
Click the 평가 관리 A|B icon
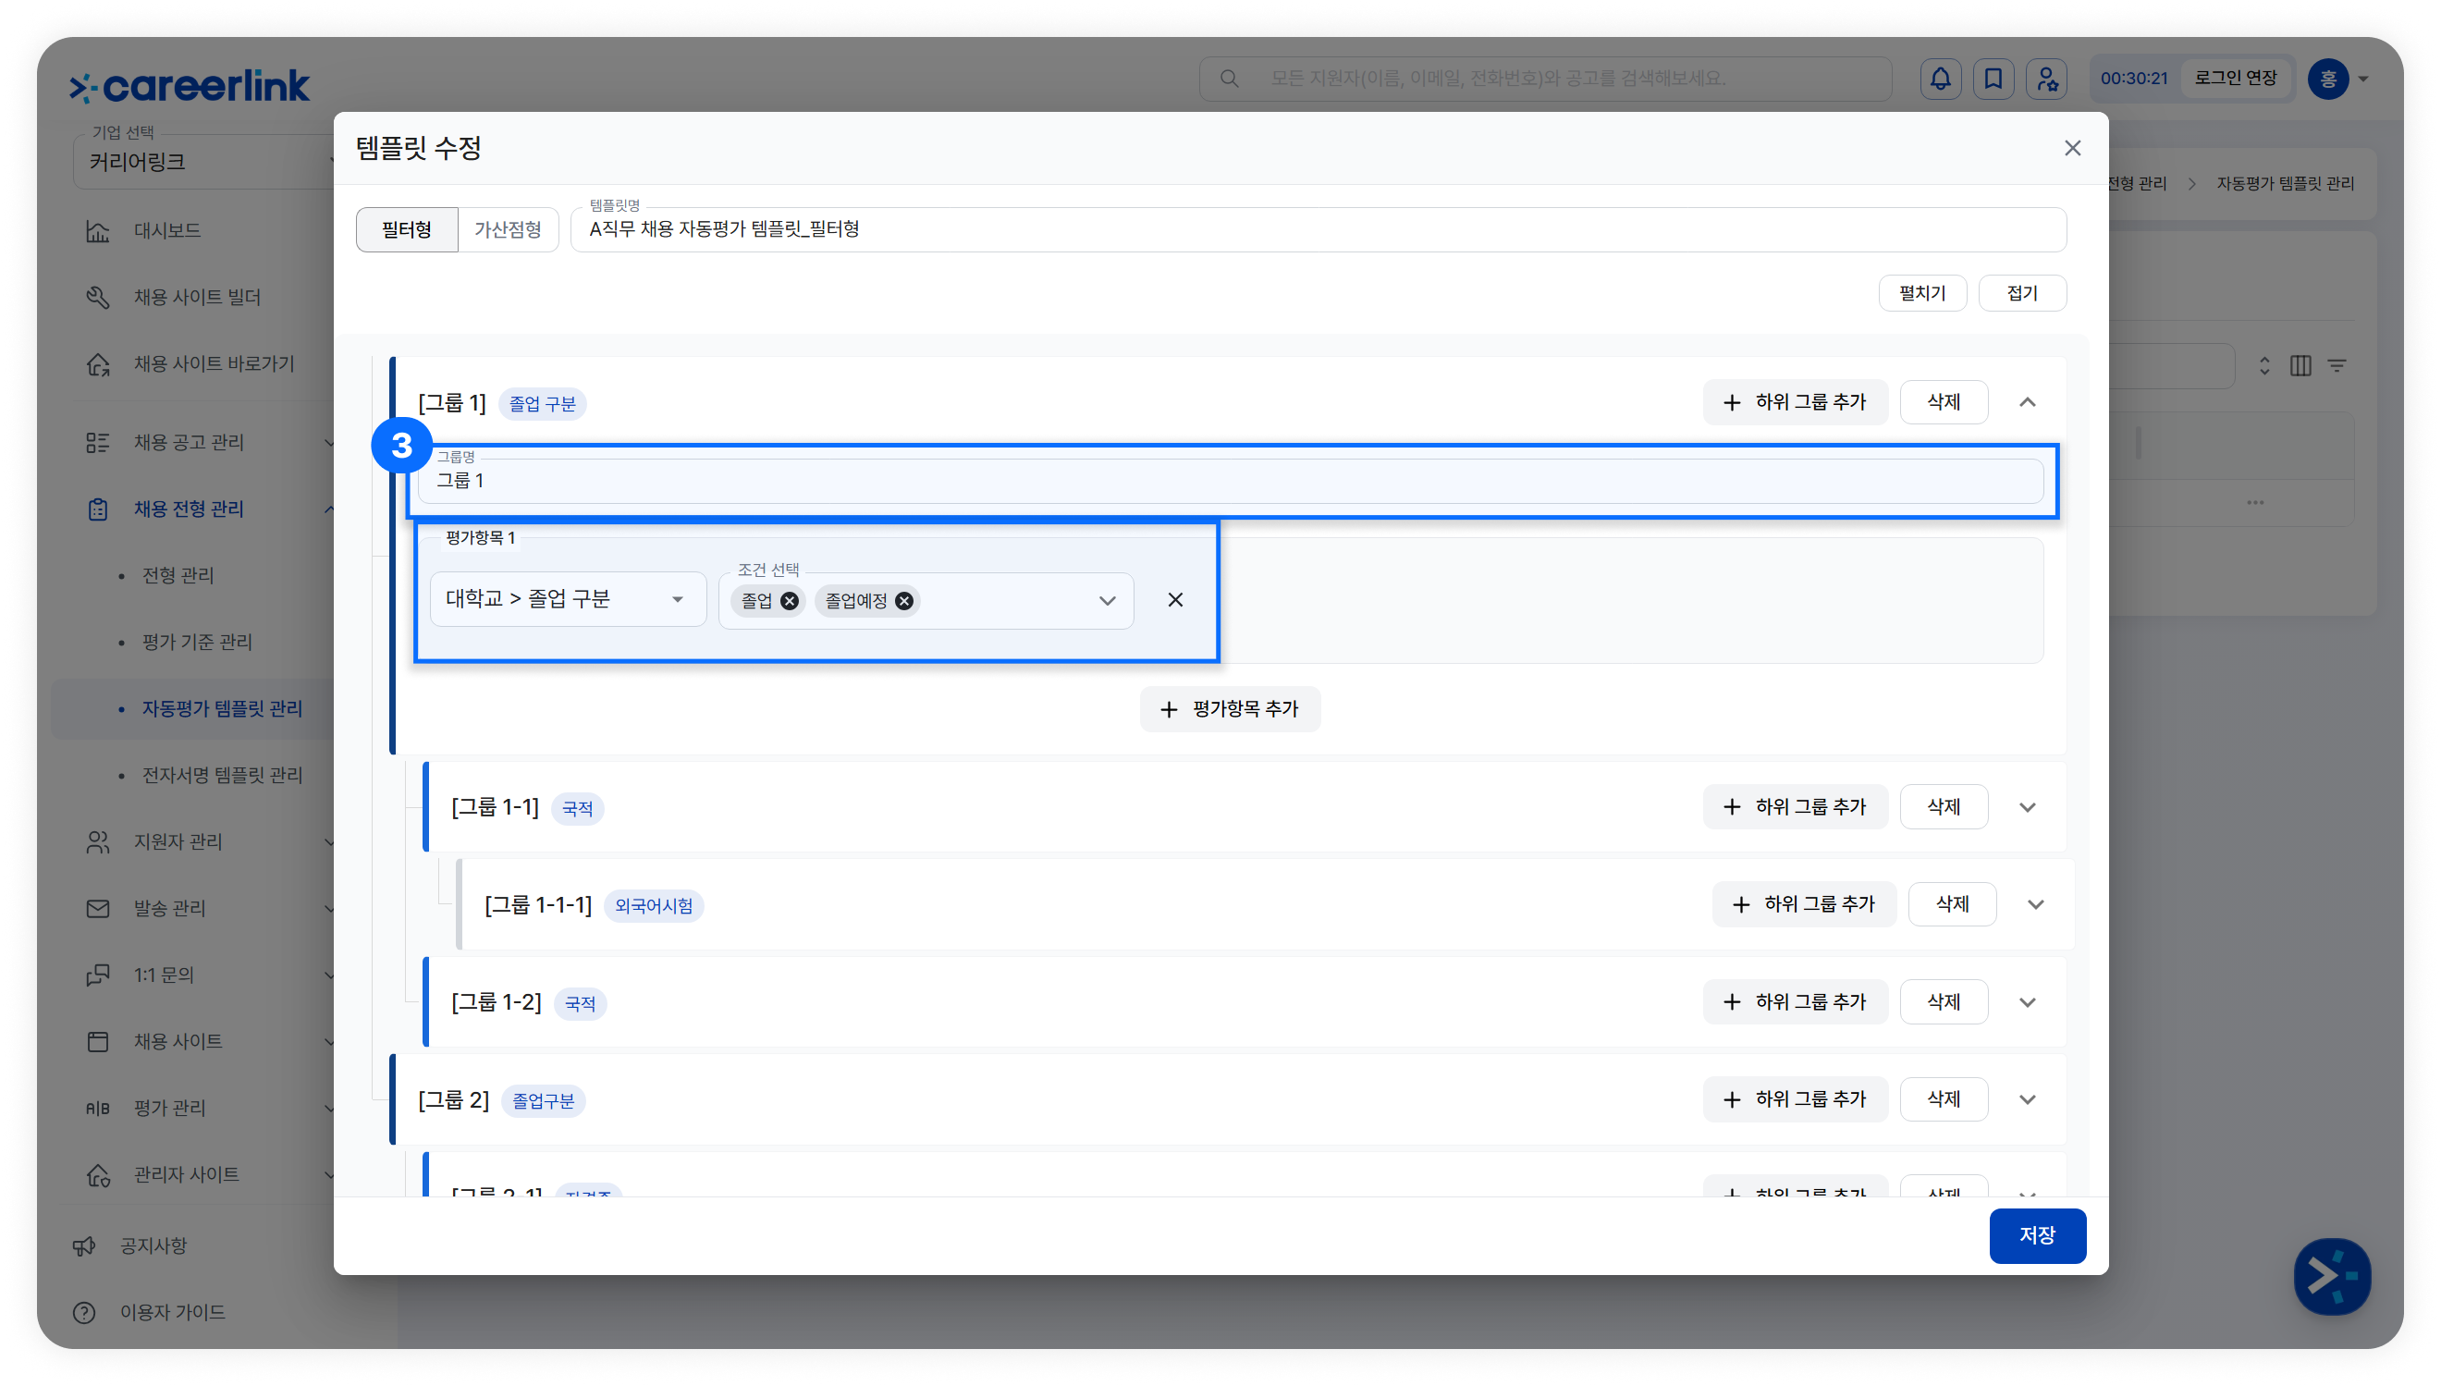(98, 1109)
